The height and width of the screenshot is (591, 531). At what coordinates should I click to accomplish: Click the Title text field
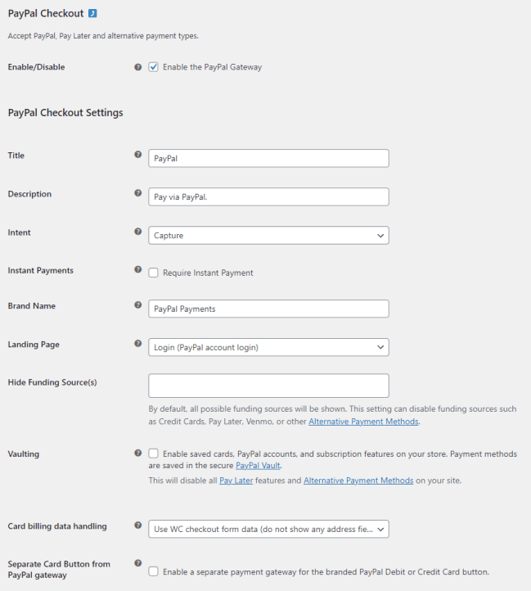[x=268, y=158]
